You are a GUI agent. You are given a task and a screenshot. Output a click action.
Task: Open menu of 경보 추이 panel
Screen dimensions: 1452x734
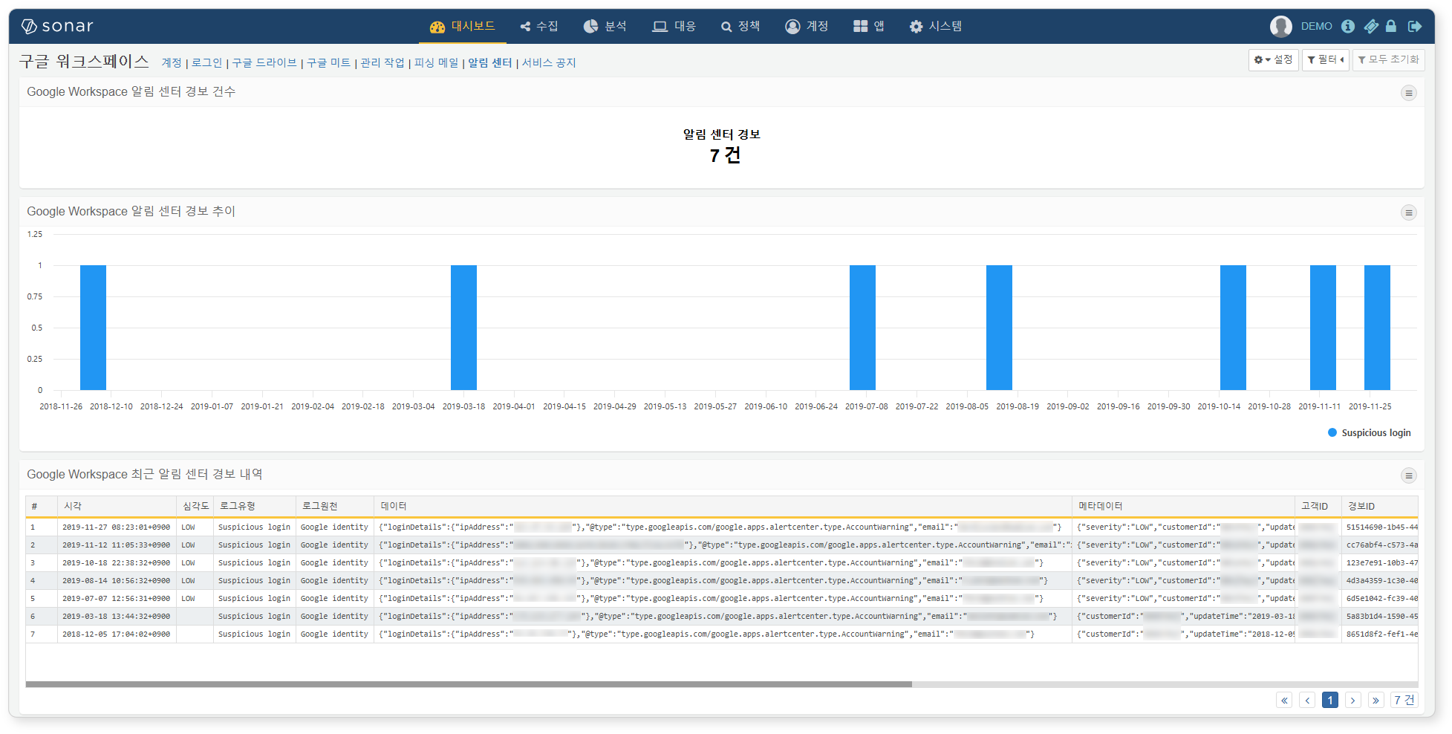point(1408,212)
